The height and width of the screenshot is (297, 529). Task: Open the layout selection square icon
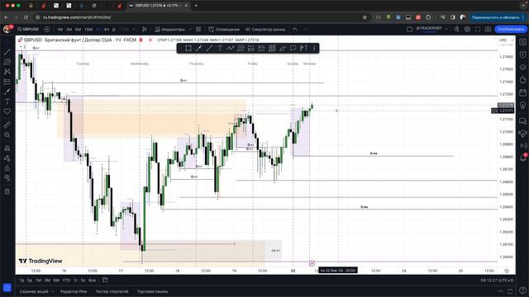(409, 30)
